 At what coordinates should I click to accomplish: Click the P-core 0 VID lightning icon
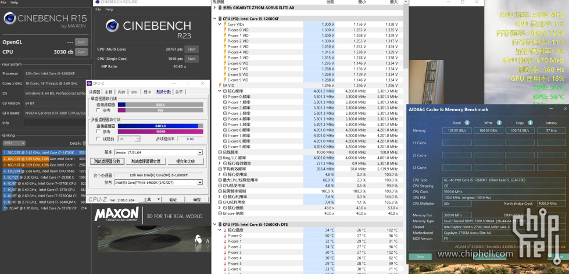(224, 30)
